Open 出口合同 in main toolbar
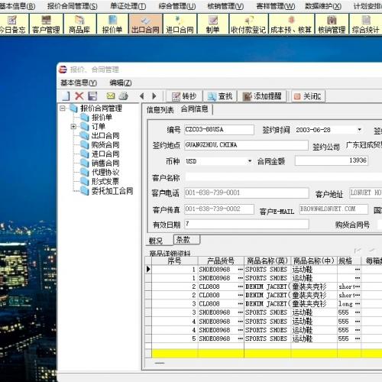This screenshot has height=382, width=382. (145, 24)
